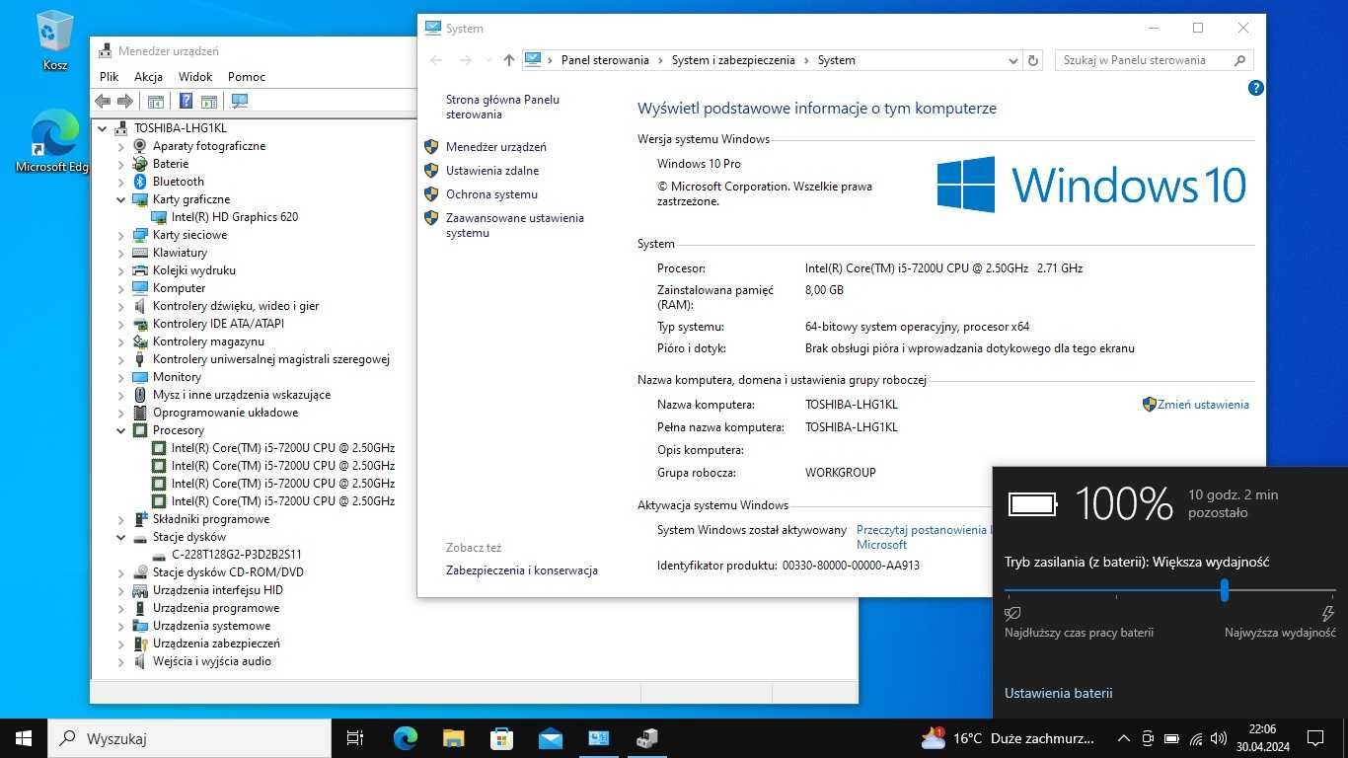The height and width of the screenshot is (758, 1348).
Task: Click Panel sterowania in the breadcrumb
Action: [605, 60]
